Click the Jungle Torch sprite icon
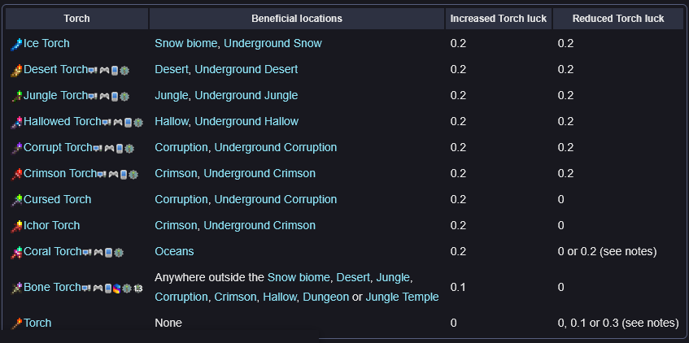 coord(16,96)
